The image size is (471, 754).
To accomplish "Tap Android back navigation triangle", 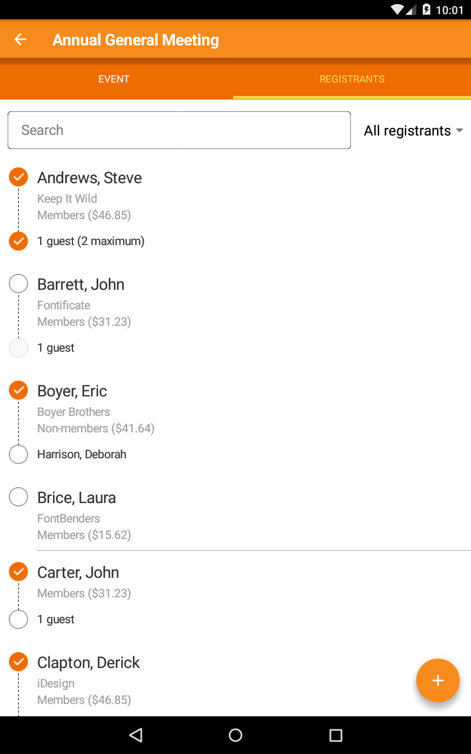I will (136, 735).
